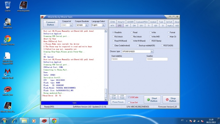Switch to Miracle Box taskbar button
This screenshot has width=220, height=124.
coord(44,121)
